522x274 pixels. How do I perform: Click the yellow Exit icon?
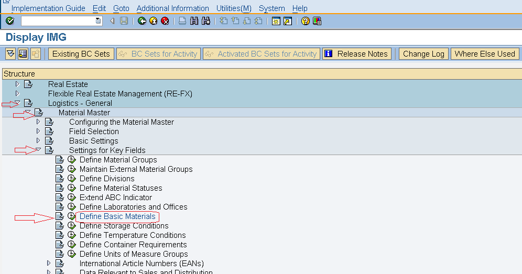click(154, 21)
